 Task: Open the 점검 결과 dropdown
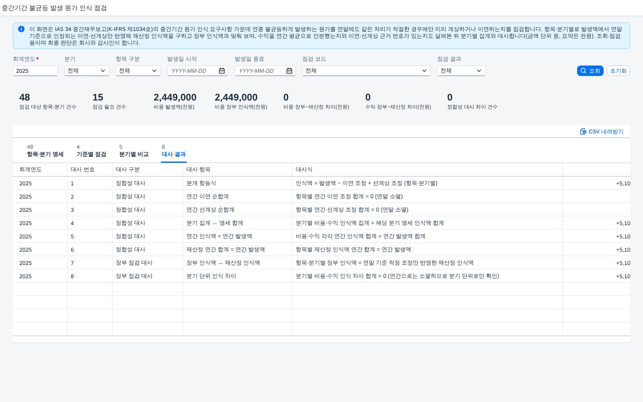(461, 71)
